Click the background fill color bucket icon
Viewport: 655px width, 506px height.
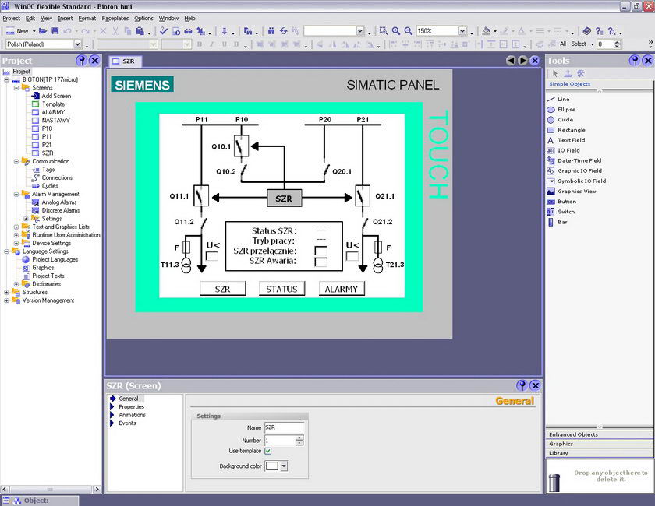tap(487, 31)
